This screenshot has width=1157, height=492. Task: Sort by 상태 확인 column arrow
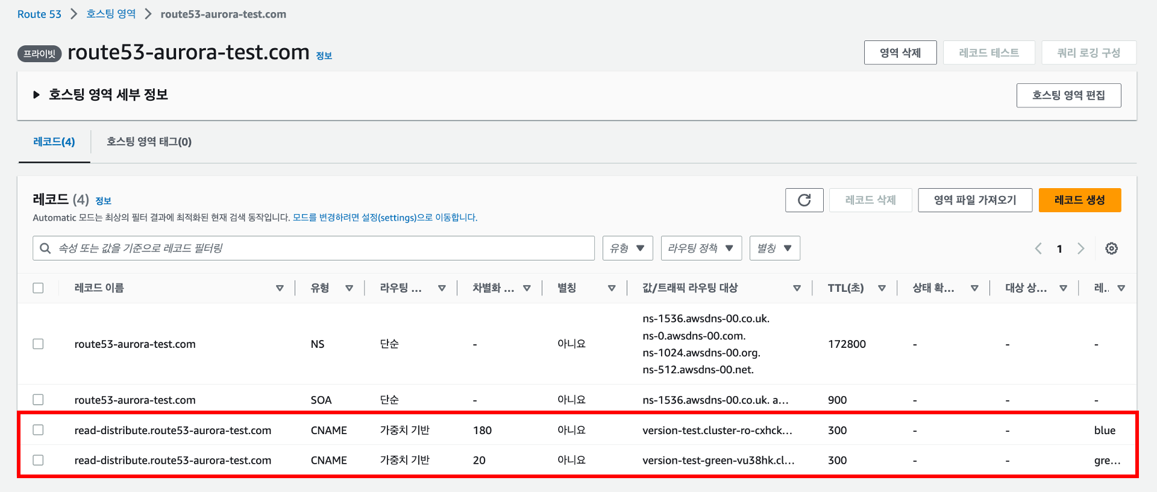(x=974, y=288)
